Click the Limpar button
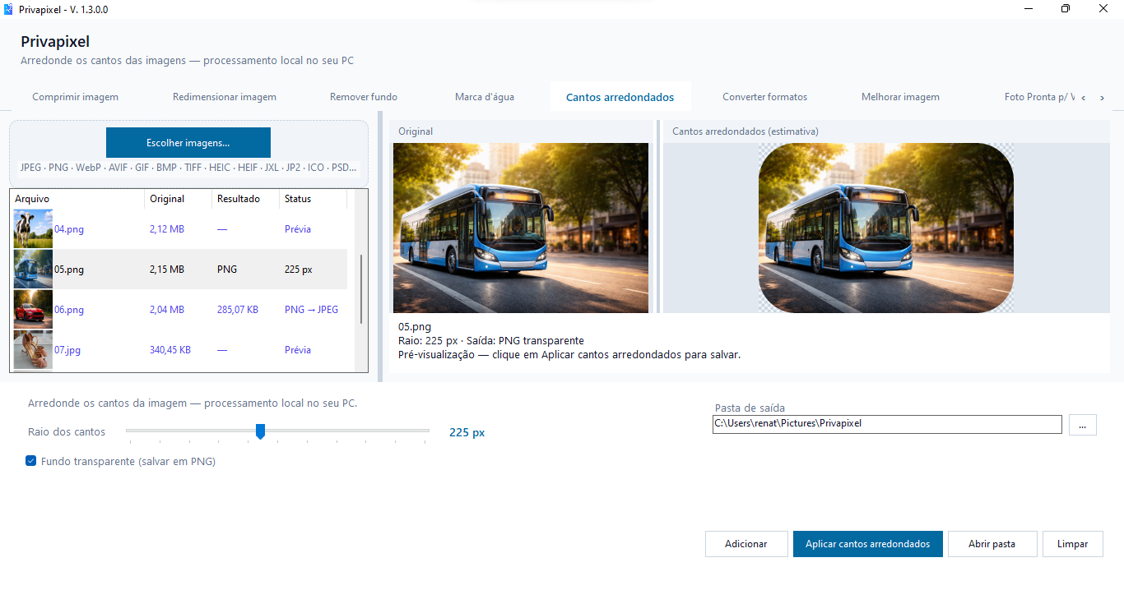Image resolution: width=1124 pixels, height=590 pixels. 1072,544
